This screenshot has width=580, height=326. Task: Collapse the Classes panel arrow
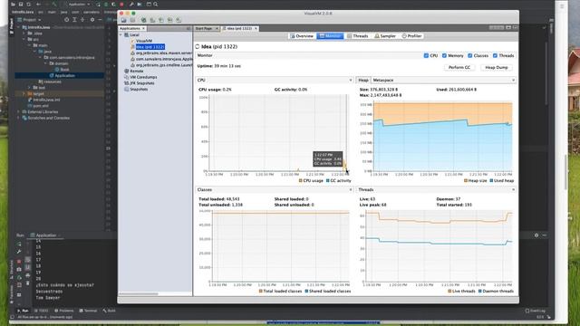(351, 189)
